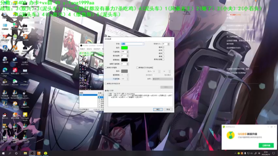This screenshot has width=278, height=156.
Task: Pick the gray outline color swatch
Action: click(124, 71)
